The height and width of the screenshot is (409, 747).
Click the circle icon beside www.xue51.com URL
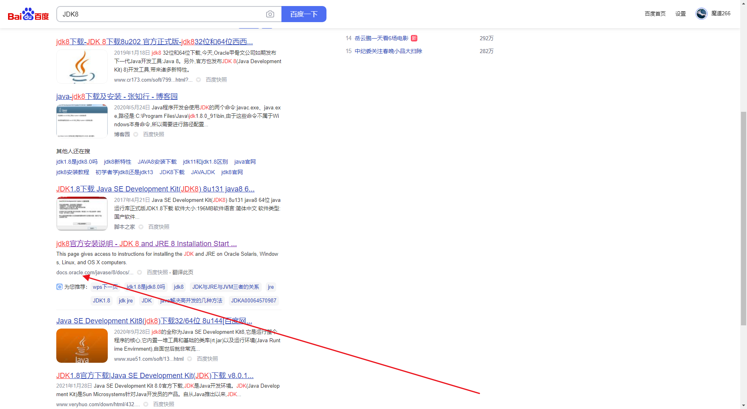[x=190, y=359]
